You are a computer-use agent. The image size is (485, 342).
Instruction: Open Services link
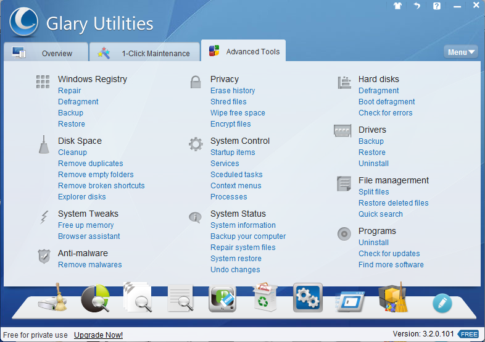tap(225, 164)
